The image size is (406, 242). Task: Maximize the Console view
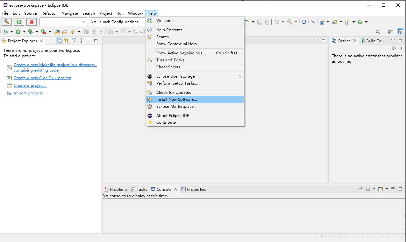pos(400,189)
